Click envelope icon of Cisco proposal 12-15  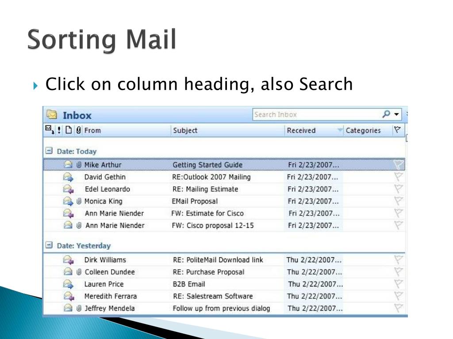pyautogui.click(x=68, y=225)
